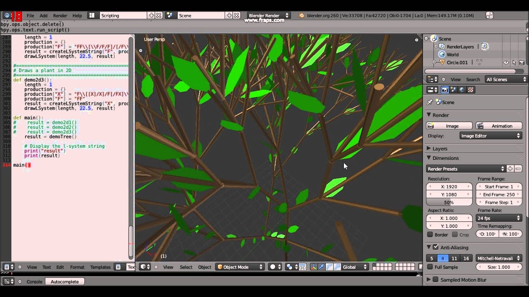Image resolution: width=529 pixels, height=297 pixels.
Task: Open the Mitchell-Netravali filter dropdown
Action: [x=499, y=258]
